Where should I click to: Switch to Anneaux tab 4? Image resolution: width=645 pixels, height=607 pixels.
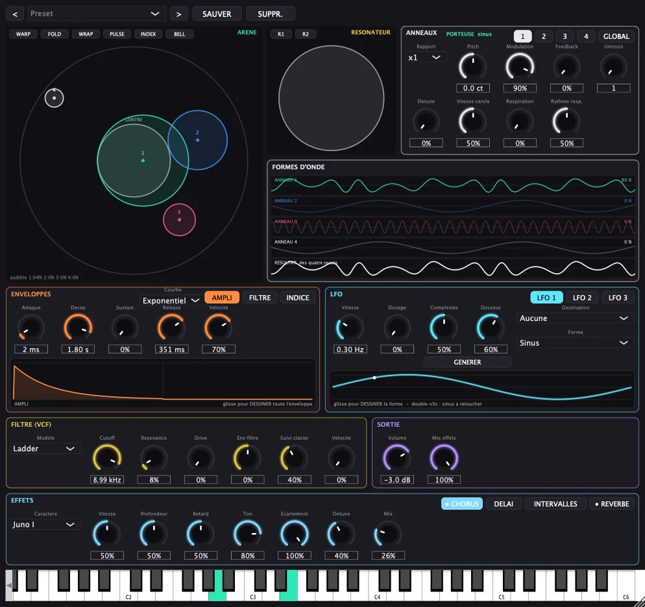tap(586, 36)
